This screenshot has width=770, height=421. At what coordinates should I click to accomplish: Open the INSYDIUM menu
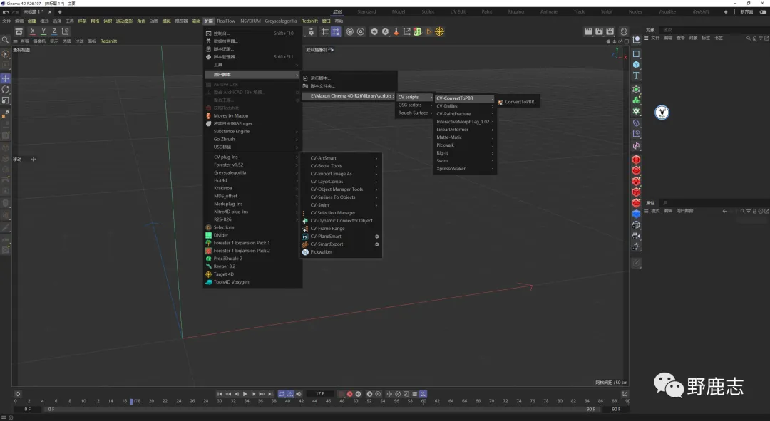(x=250, y=21)
